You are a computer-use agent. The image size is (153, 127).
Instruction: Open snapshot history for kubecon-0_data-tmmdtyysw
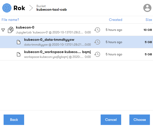point(97,42)
